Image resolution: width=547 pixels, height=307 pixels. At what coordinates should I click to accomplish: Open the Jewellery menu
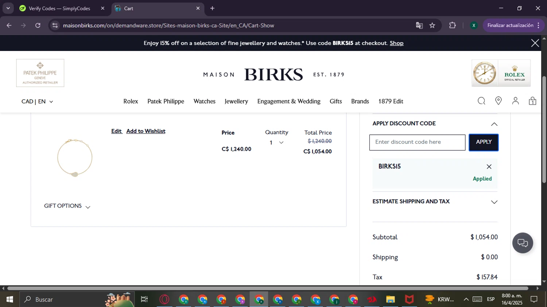pyautogui.click(x=236, y=101)
